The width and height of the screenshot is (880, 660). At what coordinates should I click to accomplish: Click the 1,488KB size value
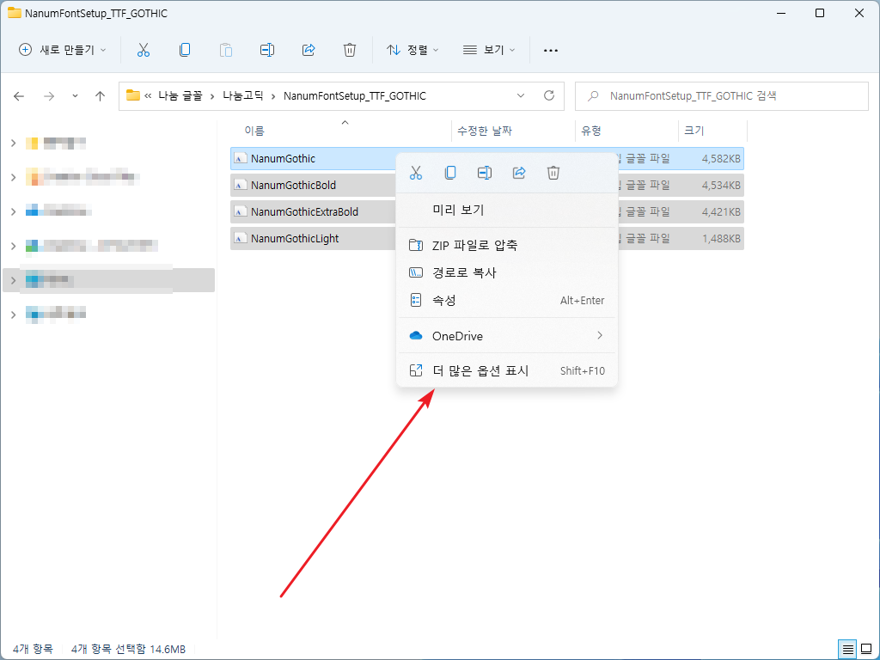pyautogui.click(x=721, y=239)
